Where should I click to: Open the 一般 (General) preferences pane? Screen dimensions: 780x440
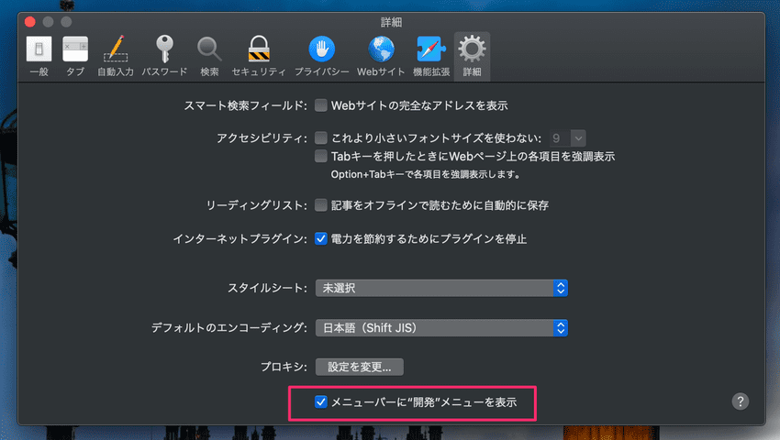(x=39, y=55)
